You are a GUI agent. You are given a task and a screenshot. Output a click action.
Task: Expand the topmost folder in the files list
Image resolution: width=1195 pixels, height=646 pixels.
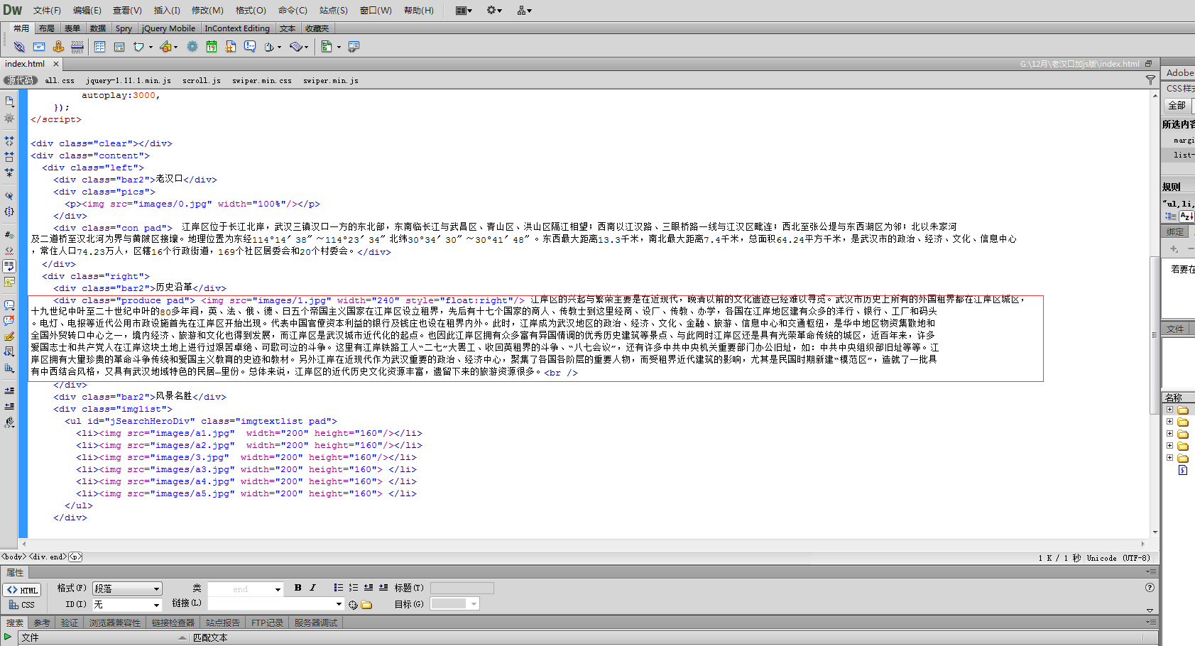(x=1169, y=410)
